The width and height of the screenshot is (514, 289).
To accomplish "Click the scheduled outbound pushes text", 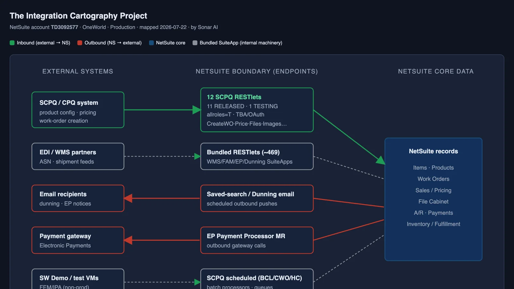I will pyautogui.click(x=242, y=204).
